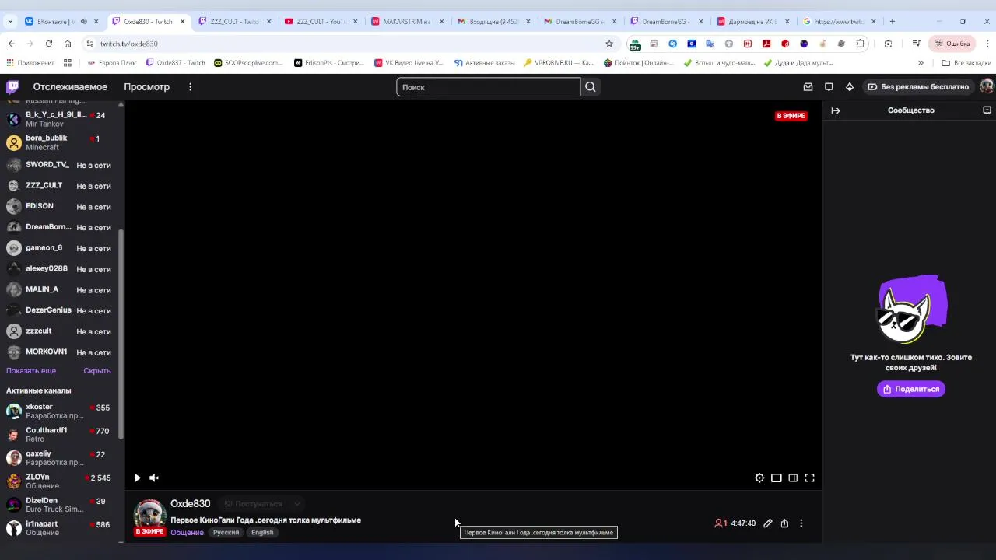Click Скрыть in the sidebar
996x560 pixels.
97,371
